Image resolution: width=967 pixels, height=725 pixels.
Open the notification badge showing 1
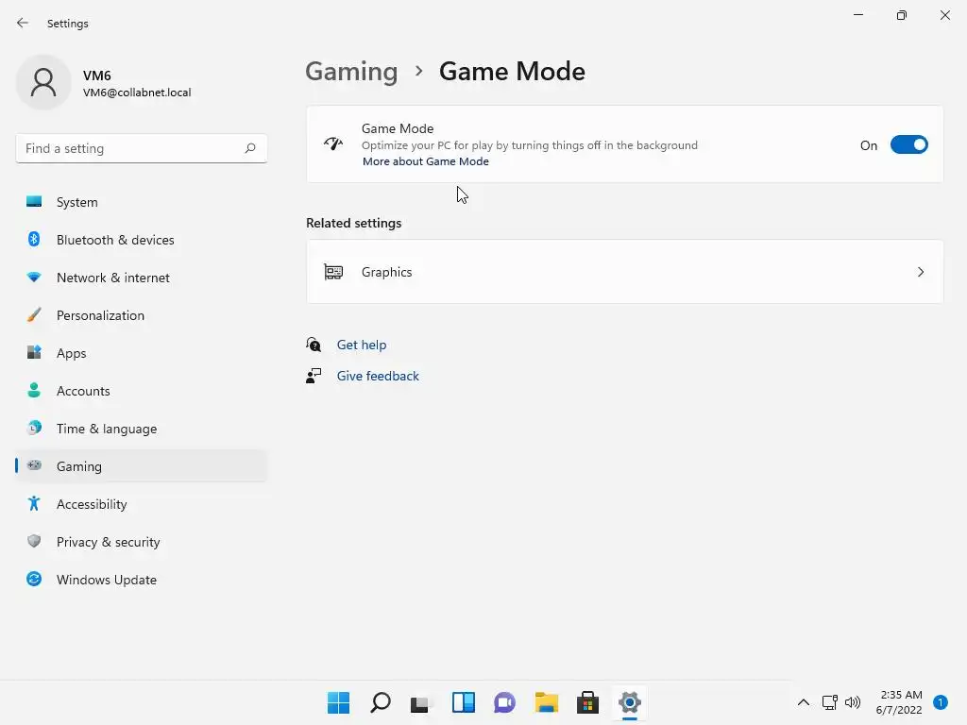point(940,702)
